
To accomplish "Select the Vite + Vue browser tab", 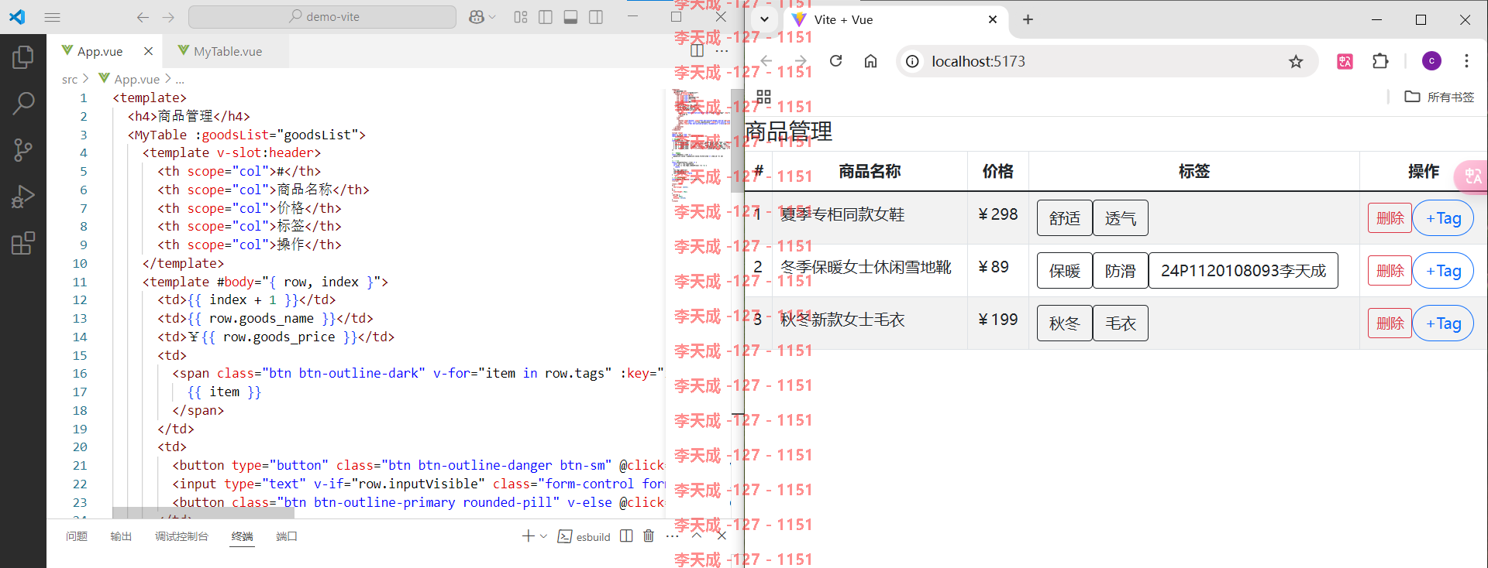I will (894, 20).
